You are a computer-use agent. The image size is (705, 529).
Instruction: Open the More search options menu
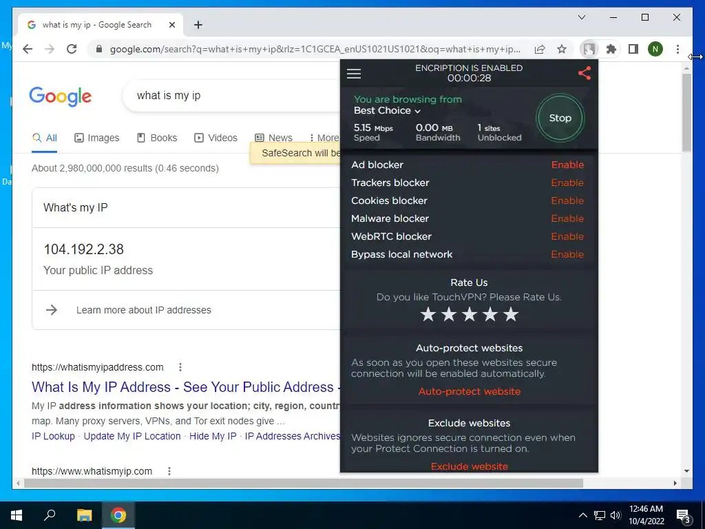point(324,138)
